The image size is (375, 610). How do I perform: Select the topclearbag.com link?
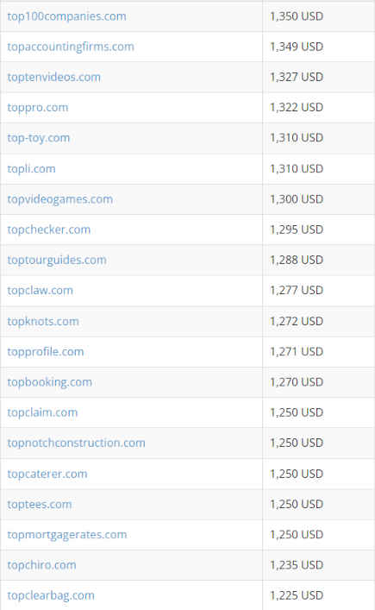tap(51, 594)
